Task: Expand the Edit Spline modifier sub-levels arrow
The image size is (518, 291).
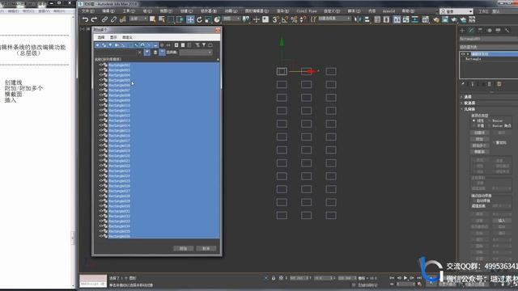Action: [468, 54]
